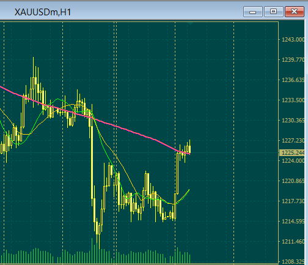Click the 1208.325 price scale label
The image size is (308, 265).
click(x=293, y=261)
